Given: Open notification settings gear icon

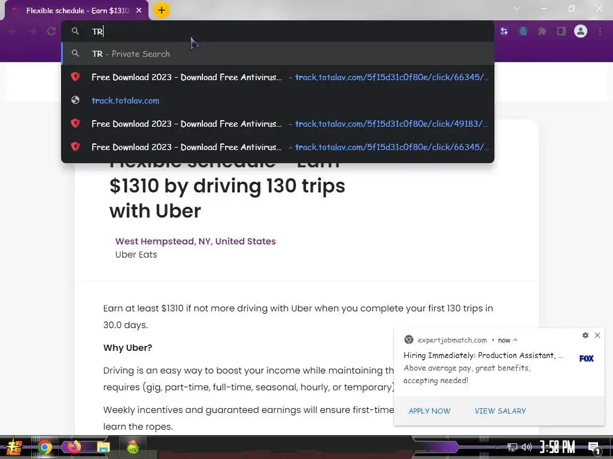Looking at the screenshot, I should click(x=585, y=335).
